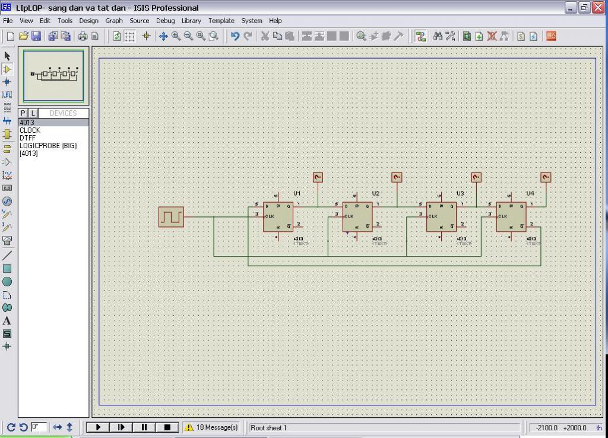This screenshot has width=608, height=438.
Task: Click the logic probe above U1
Action: 318,177
